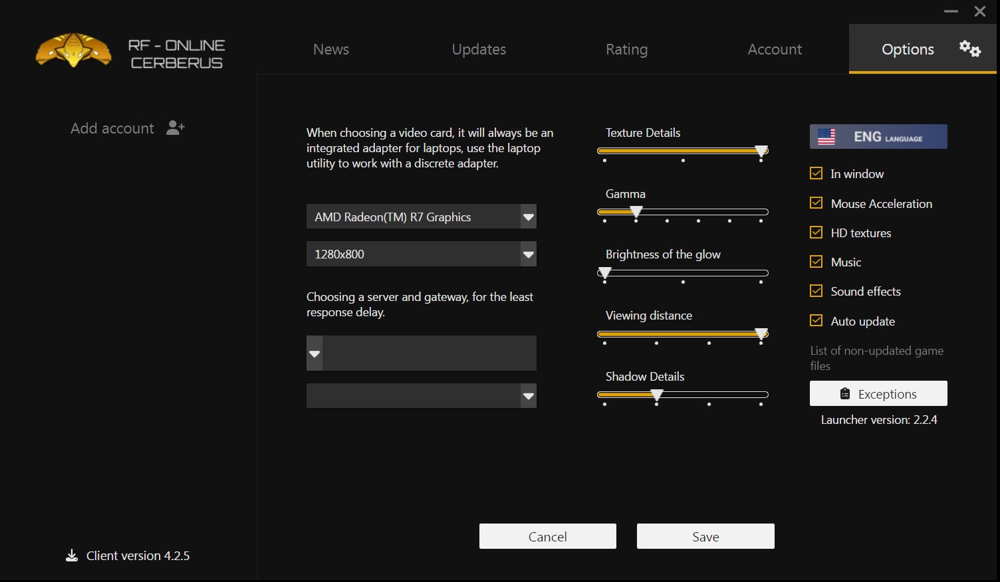Click the Texture Details slider handle

tap(761, 151)
